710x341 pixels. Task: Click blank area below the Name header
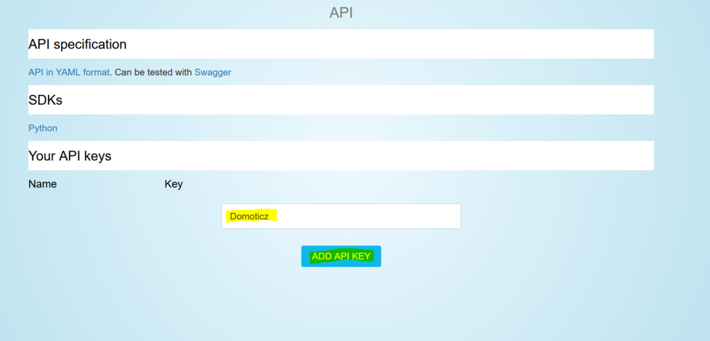click(42, 215)
